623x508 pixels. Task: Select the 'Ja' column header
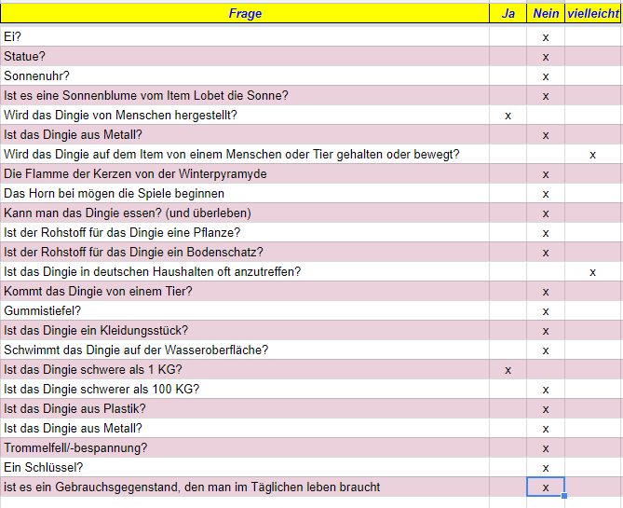coord(508,14)
